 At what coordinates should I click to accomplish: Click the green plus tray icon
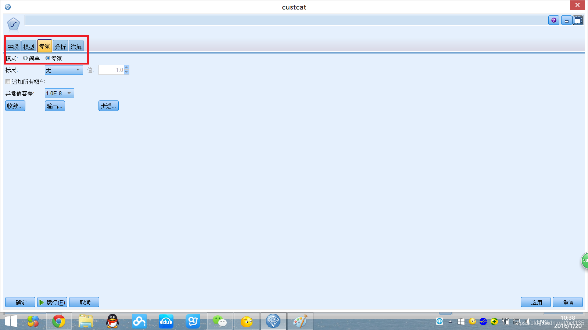(494, 322)
